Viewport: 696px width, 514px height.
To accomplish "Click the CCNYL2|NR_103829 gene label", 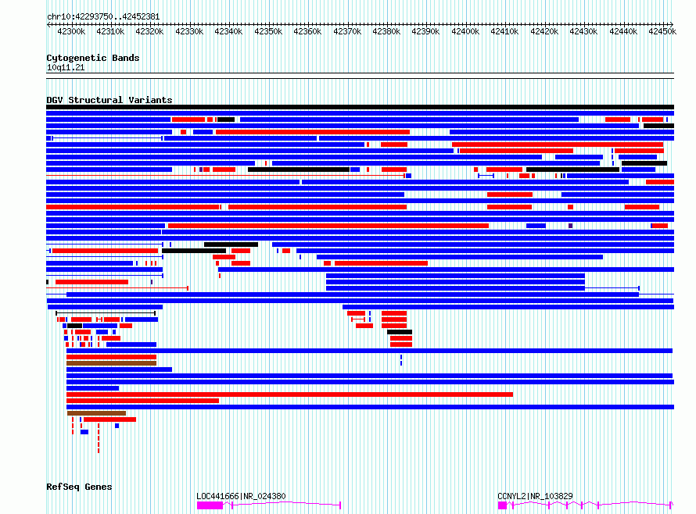I will point(535,496).
